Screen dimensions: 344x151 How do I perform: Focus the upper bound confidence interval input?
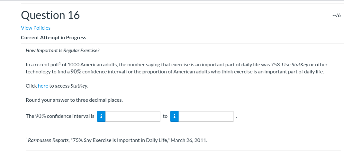[x=206, y=116]
